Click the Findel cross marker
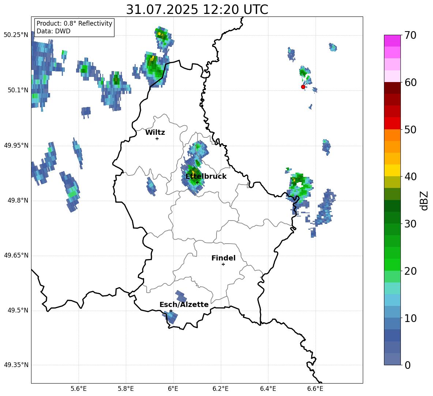 point(223,264)
